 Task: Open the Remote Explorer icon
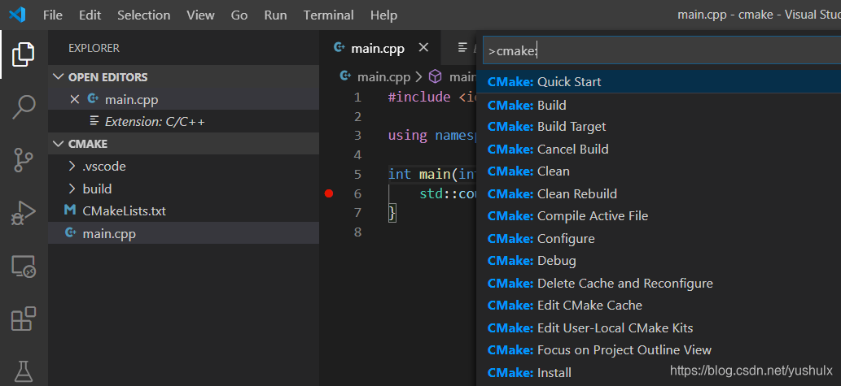(x=23, y=266)
